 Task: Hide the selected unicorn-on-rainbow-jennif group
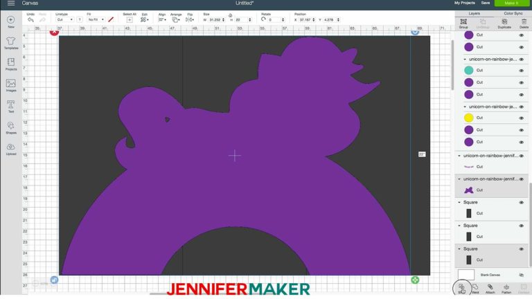click(522, 179)
